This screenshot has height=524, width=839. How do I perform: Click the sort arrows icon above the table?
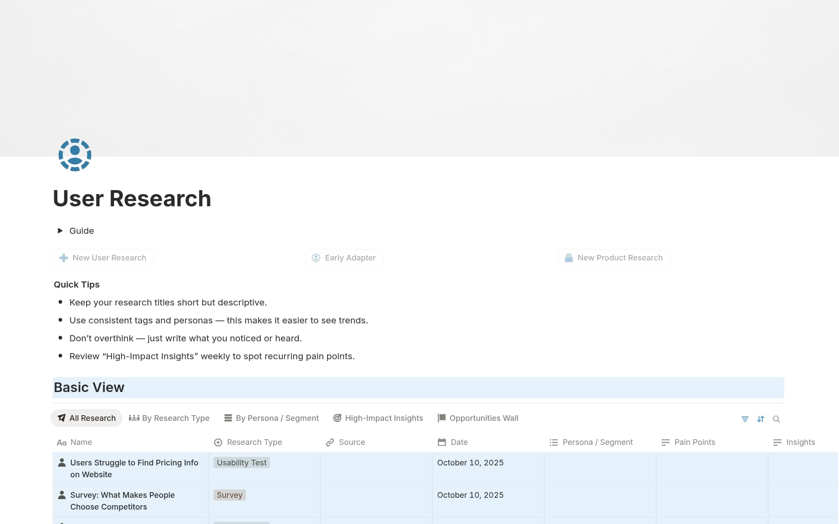click(x=761, y=419)
